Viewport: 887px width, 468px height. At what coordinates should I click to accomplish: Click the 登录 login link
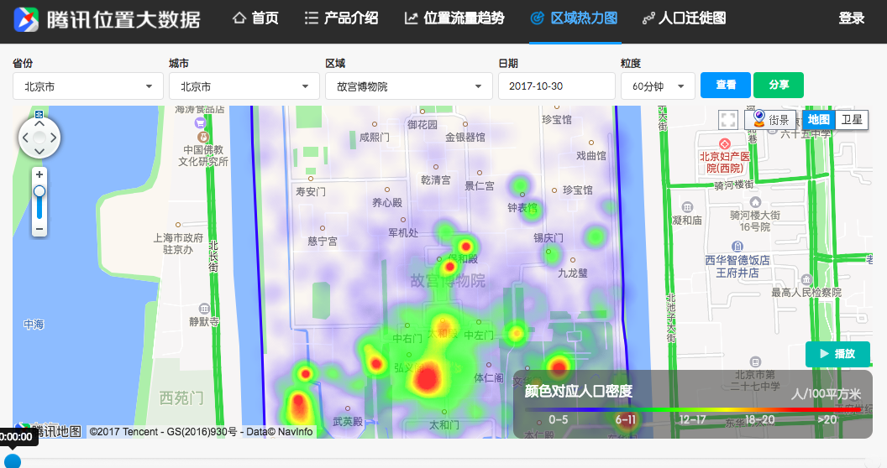point(852,18)
